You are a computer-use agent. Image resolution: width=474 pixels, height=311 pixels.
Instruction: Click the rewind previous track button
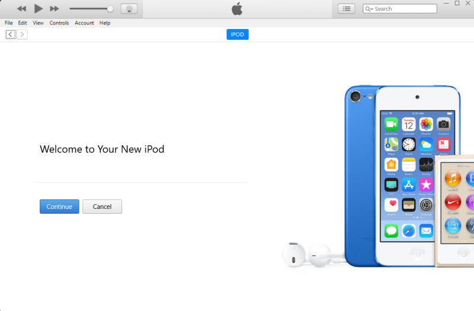point(21,9)
